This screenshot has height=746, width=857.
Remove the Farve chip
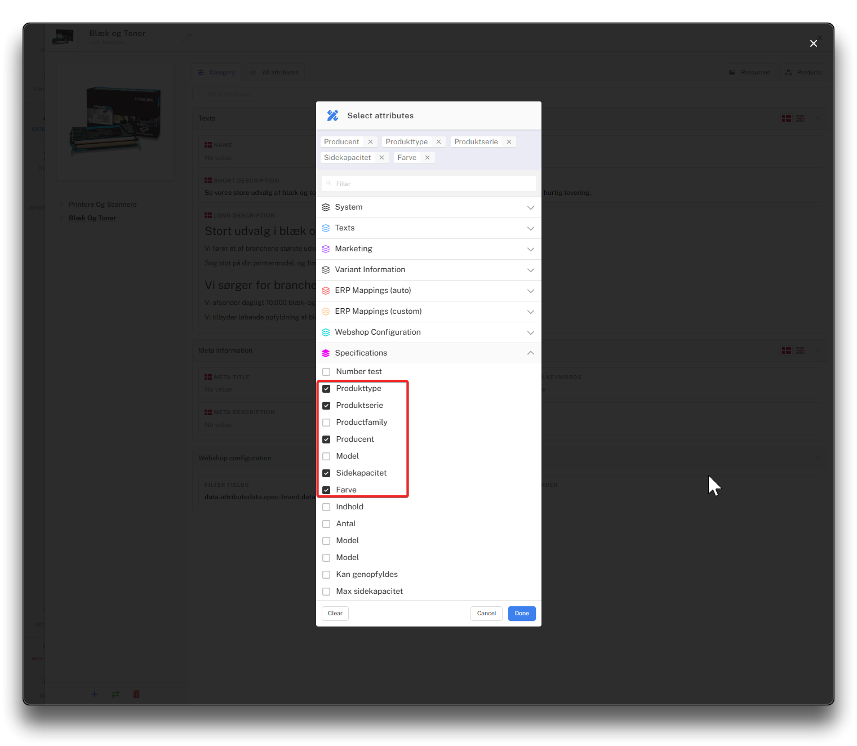(427, 158)
